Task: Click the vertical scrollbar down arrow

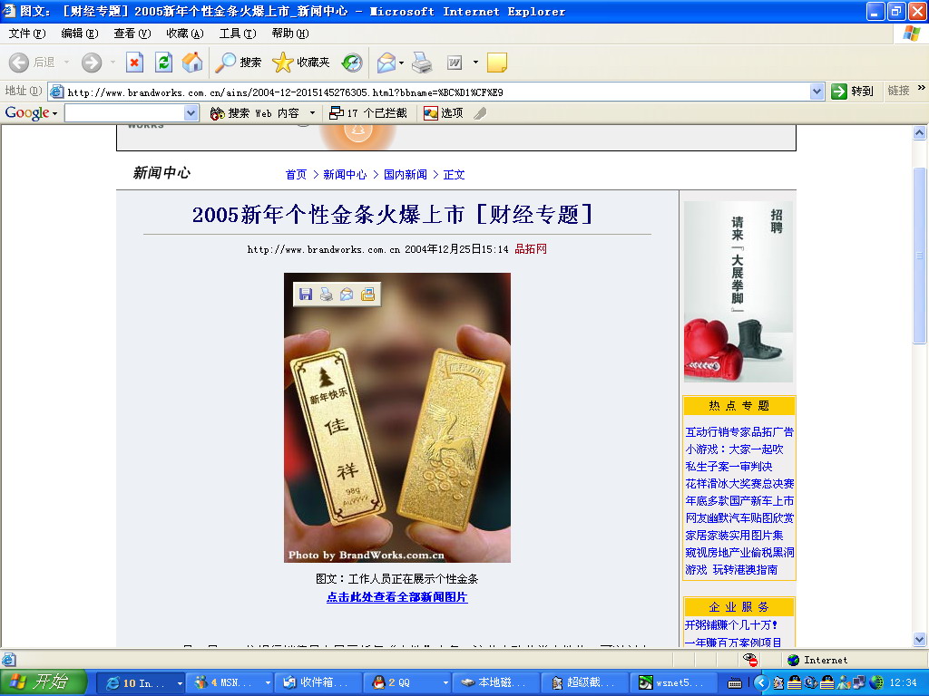Action: pyautogui.click(x=920, y=639)
